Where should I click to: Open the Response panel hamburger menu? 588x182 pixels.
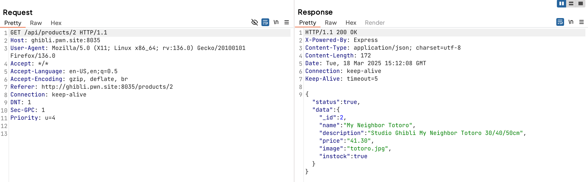[x=581, y=22]
